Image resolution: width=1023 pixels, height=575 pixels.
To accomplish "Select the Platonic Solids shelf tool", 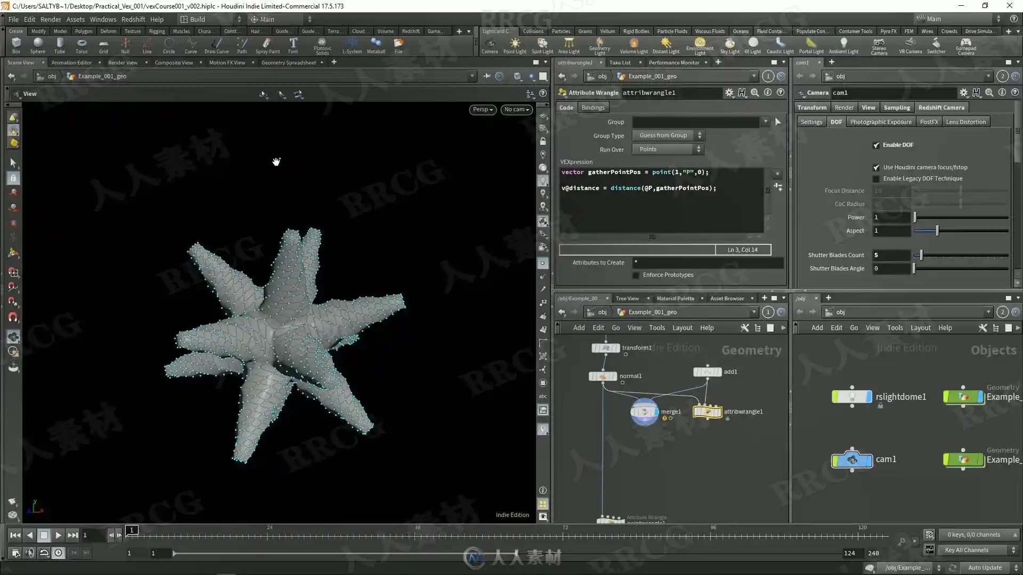I will click(322, 46).
